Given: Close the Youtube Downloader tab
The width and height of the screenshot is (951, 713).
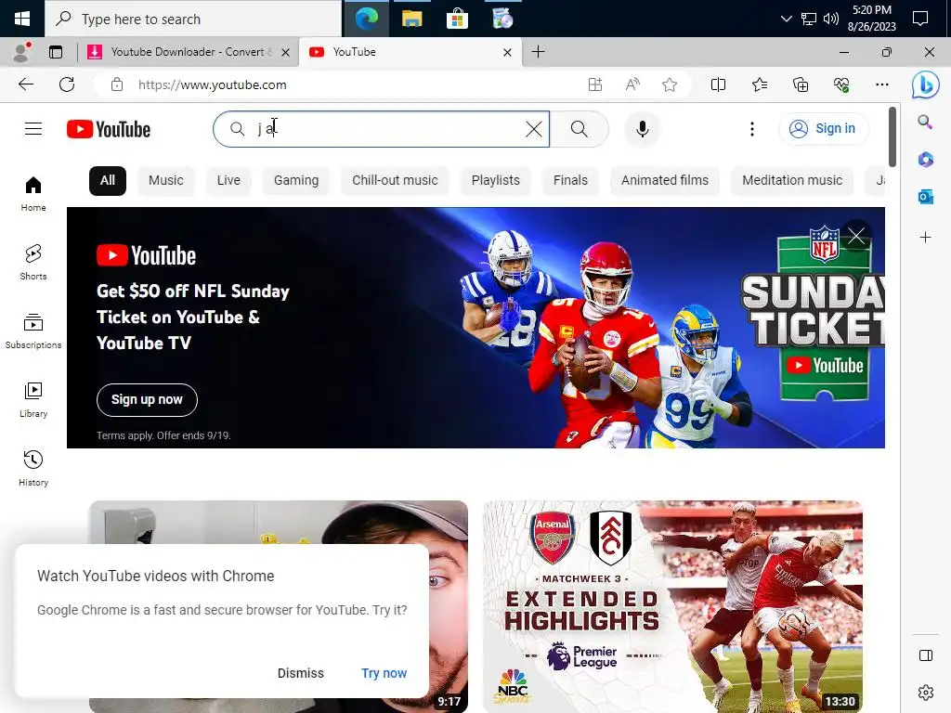Looking at the screenshot, I should [286, 52].
